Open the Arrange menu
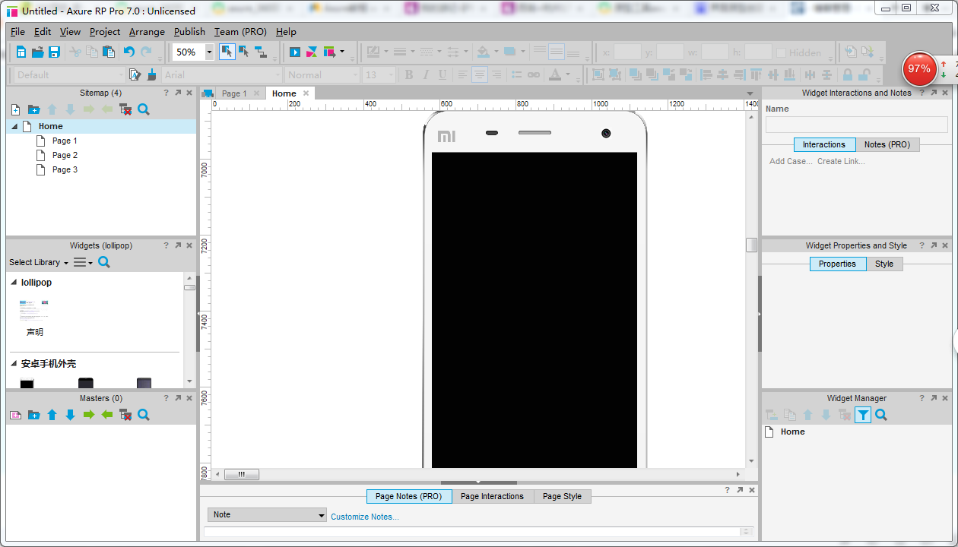Viewport: 958px width, 547px height. (147, 32)
